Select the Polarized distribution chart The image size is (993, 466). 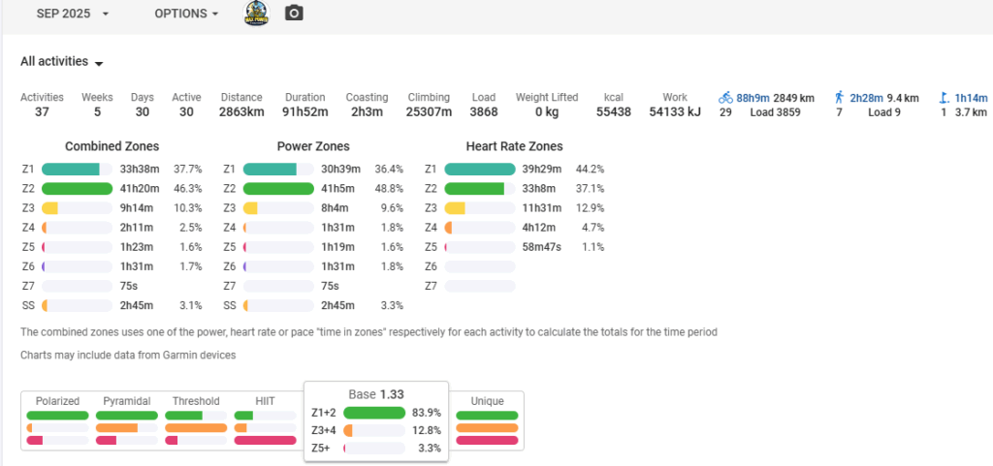[x=57, y=421]
